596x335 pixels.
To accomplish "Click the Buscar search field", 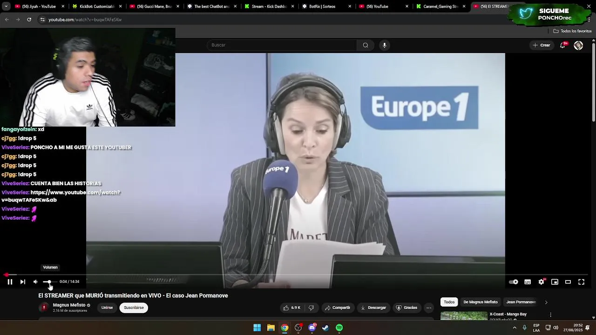I will pos(282,45).
